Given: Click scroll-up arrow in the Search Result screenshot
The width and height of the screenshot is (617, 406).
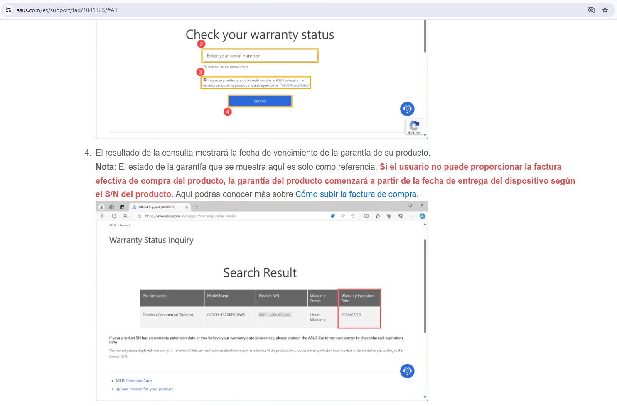Looking at the screenshot, I should tap(425, 224).
